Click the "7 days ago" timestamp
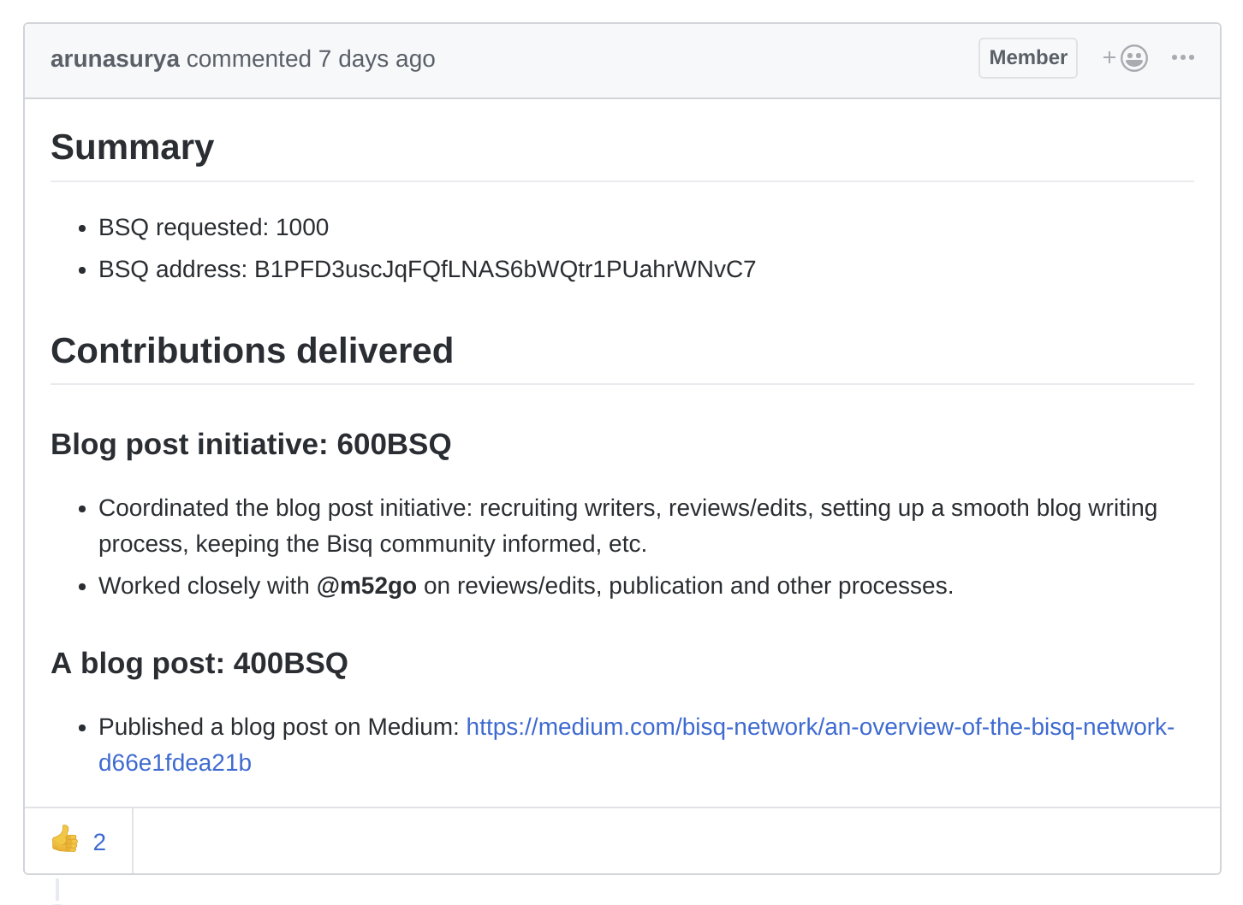1243x905 pixels. coord(377,59)
